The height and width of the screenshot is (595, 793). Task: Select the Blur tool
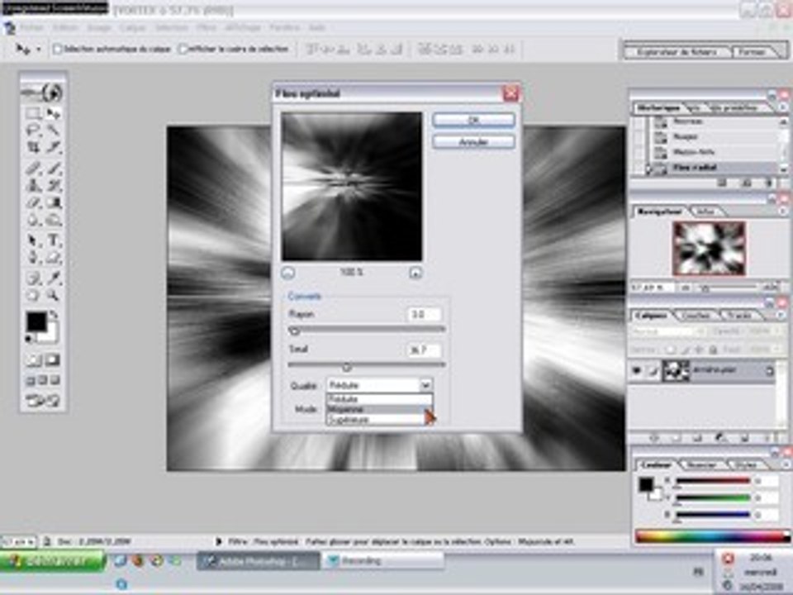pos(33,220)
